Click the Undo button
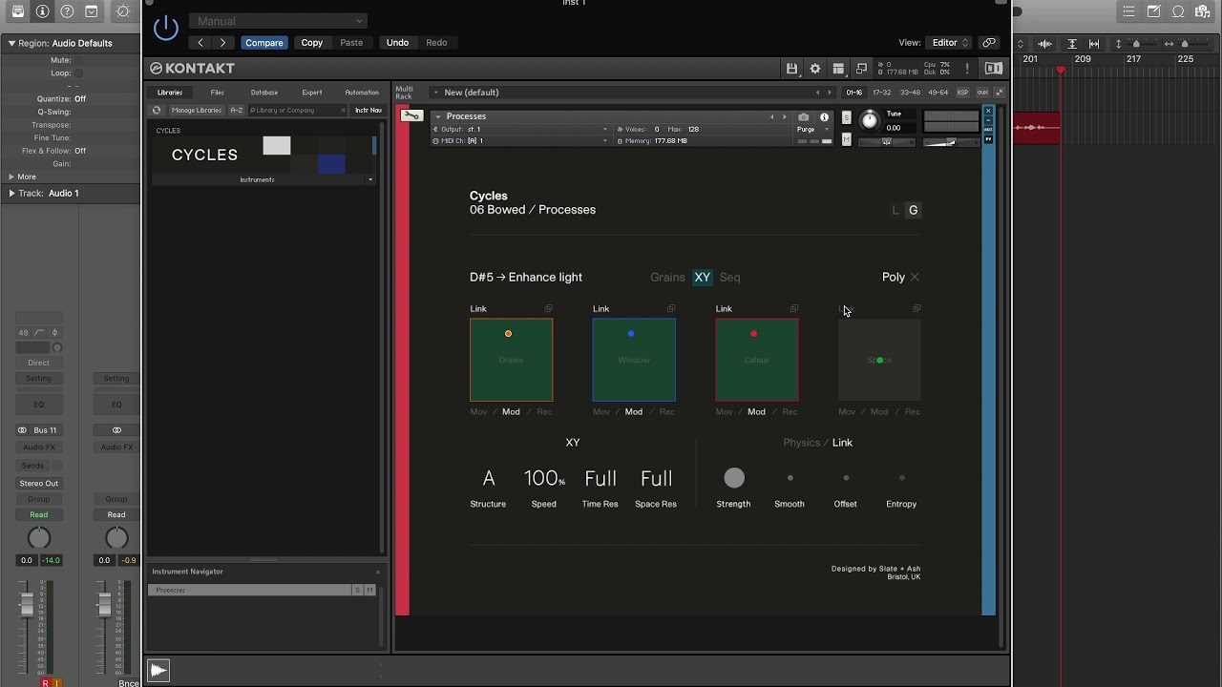 [x=397, y=43]
